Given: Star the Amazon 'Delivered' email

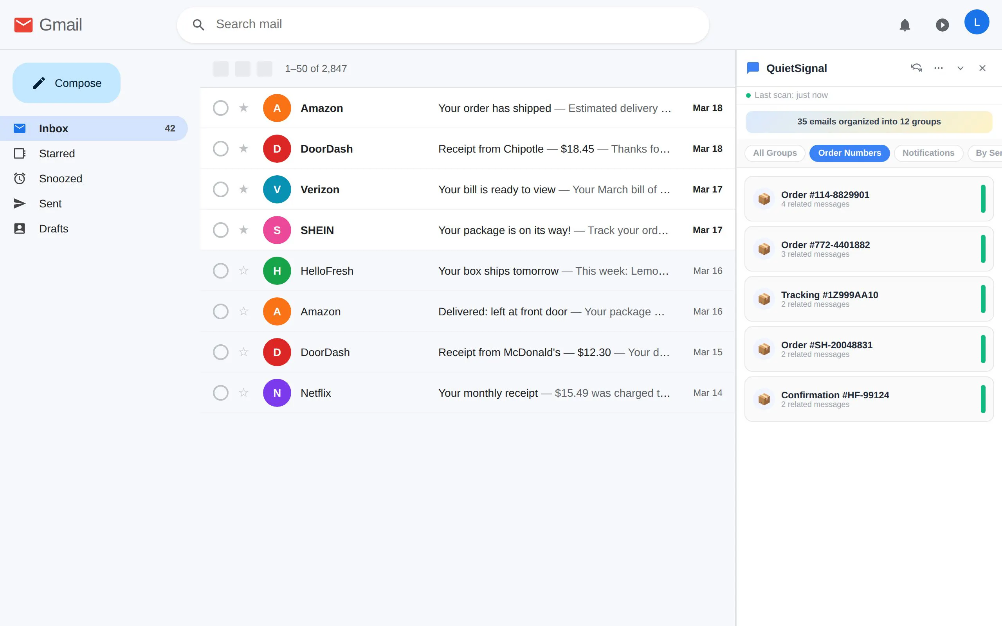Looking at the screenshot, I should pos(243,311).
